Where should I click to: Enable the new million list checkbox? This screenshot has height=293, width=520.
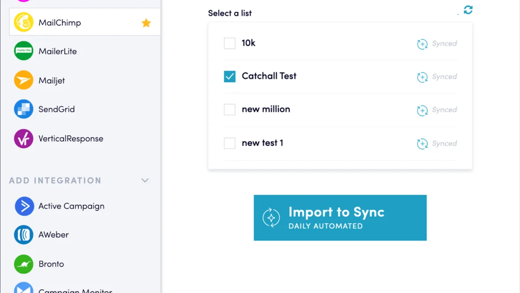pyautogui.click(x=230, y=109)
